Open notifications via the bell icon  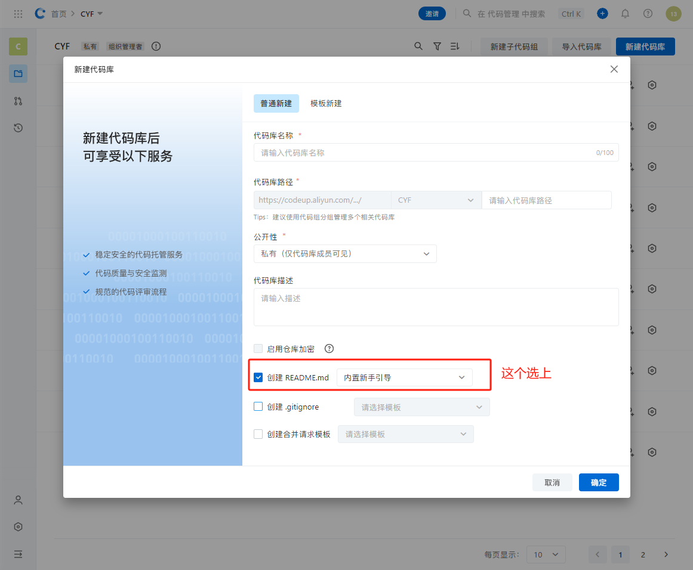pos(625,13)
